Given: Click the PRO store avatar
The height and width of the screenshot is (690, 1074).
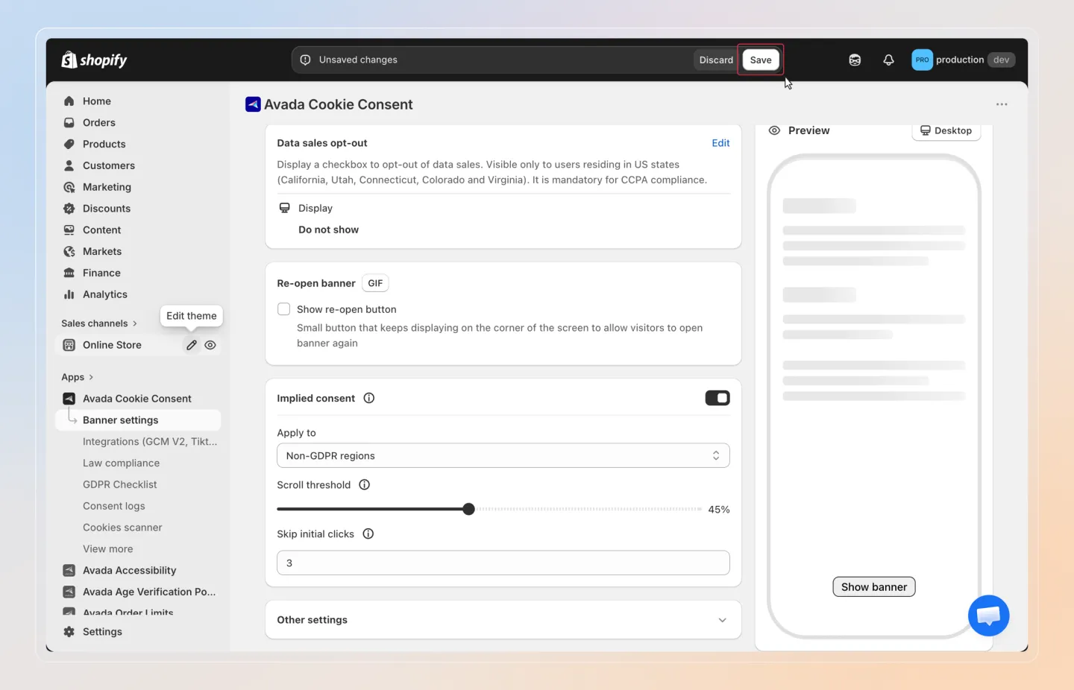Looking at the screenshot, I should click(922, 60).
